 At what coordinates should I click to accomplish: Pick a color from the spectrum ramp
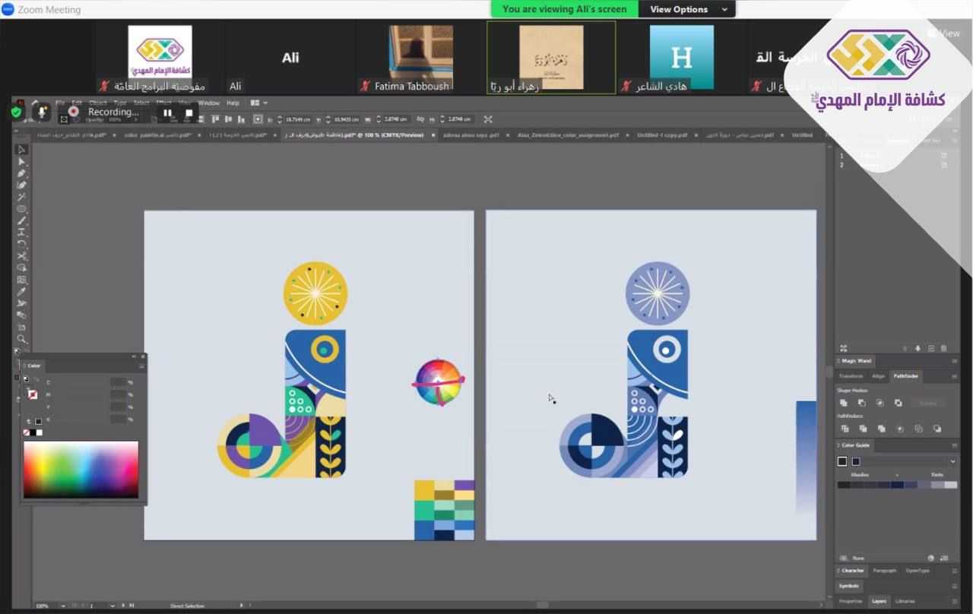(81, 469)
